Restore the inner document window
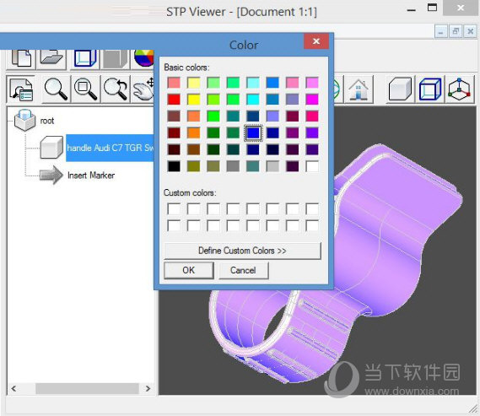The image size is (480, 416). click(456, 31)
